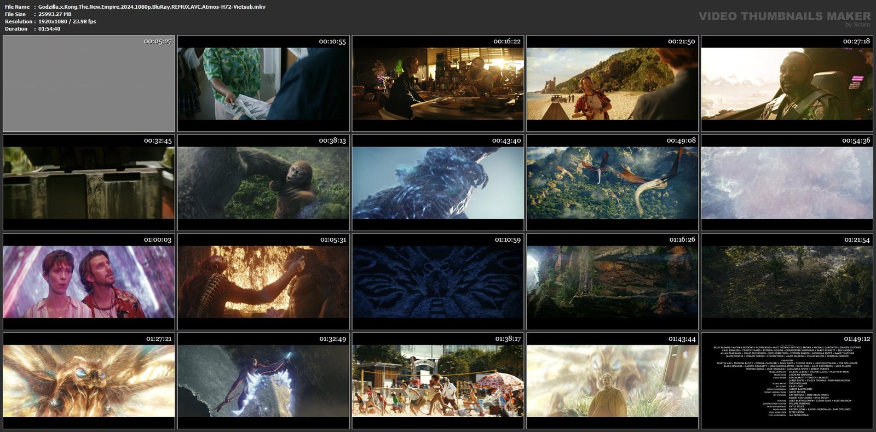This screenshot has height=432, width=876.
Task: Select the thumbnail timestamped 01:43:44
Action: [x=613, y=381]
